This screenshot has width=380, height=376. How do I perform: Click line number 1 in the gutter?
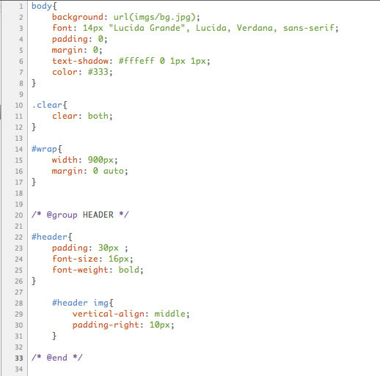click(x=21, y=6)
